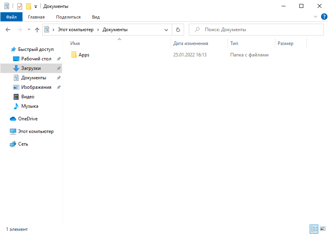Screen dimensions: 329x234
Task: Click the Документы sidebar page icon
Action: [x=16, y=78]
